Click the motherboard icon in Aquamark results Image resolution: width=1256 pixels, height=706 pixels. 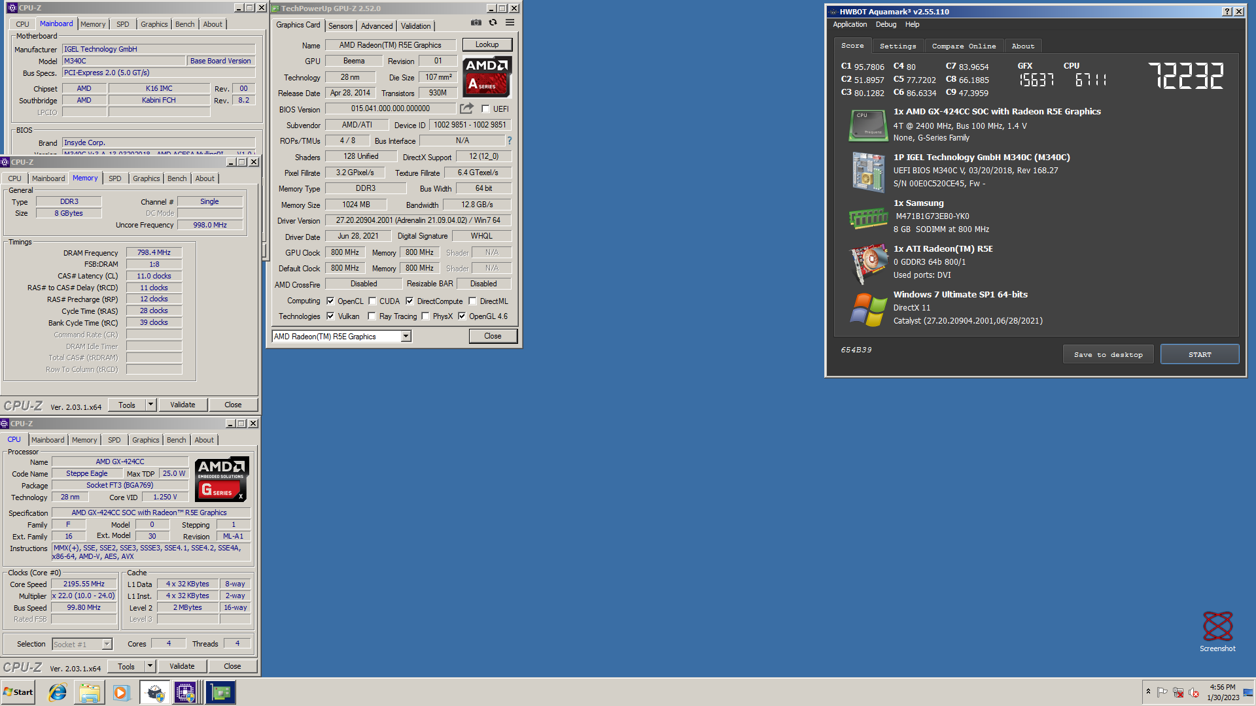[868, 172]
